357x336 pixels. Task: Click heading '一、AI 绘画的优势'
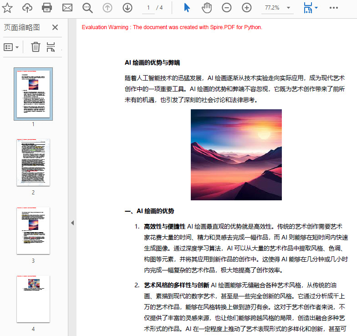pos(149,211)
